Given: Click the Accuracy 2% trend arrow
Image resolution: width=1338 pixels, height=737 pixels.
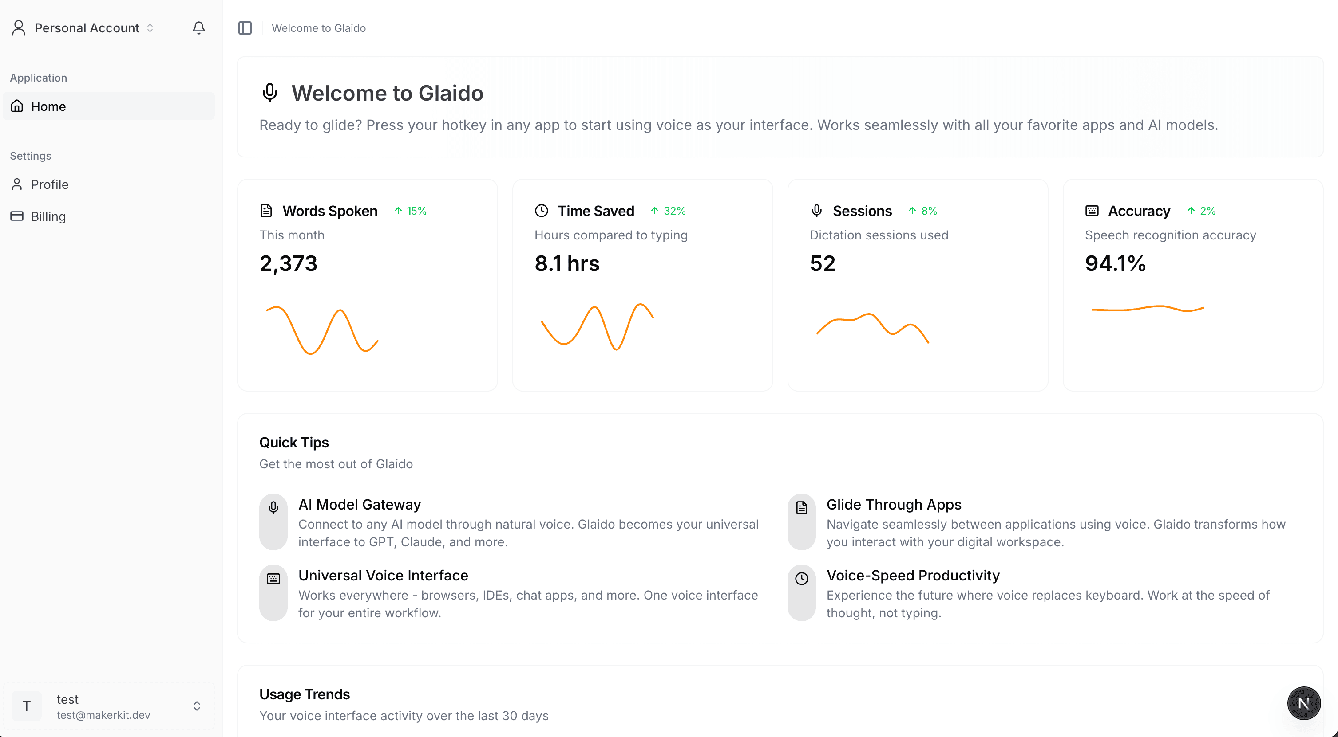Looking at the screenshot, I should point(1191,211).
